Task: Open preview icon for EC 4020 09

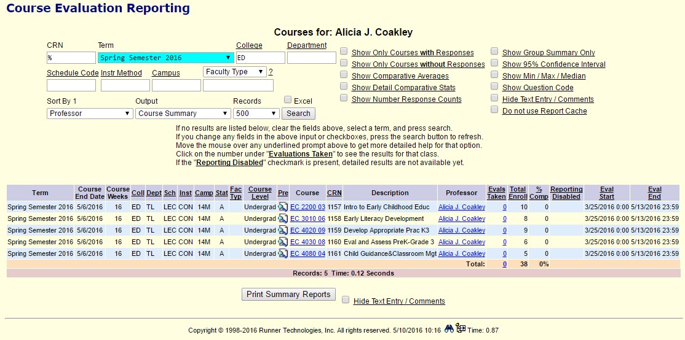Action: pyautogui.click(x=283, y=231)
